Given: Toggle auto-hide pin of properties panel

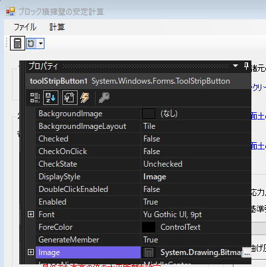Looking at the screenshot, I should tap(246, 66).
